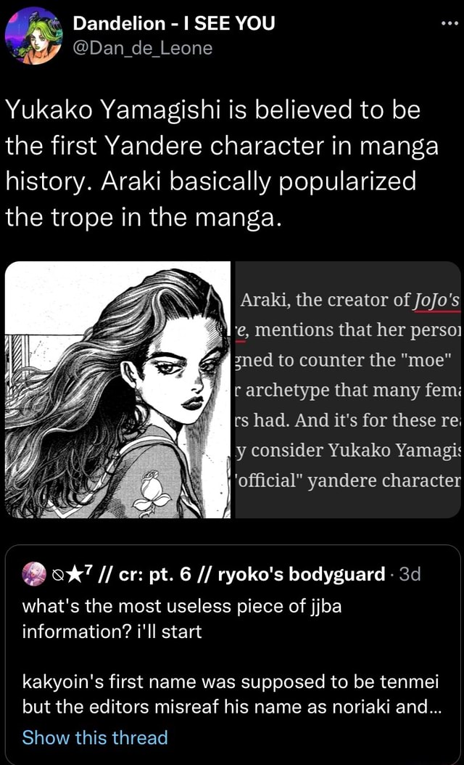Open the Araki article text screenshot image
This screenshot has width=464, height=765.
coord(348,389)
